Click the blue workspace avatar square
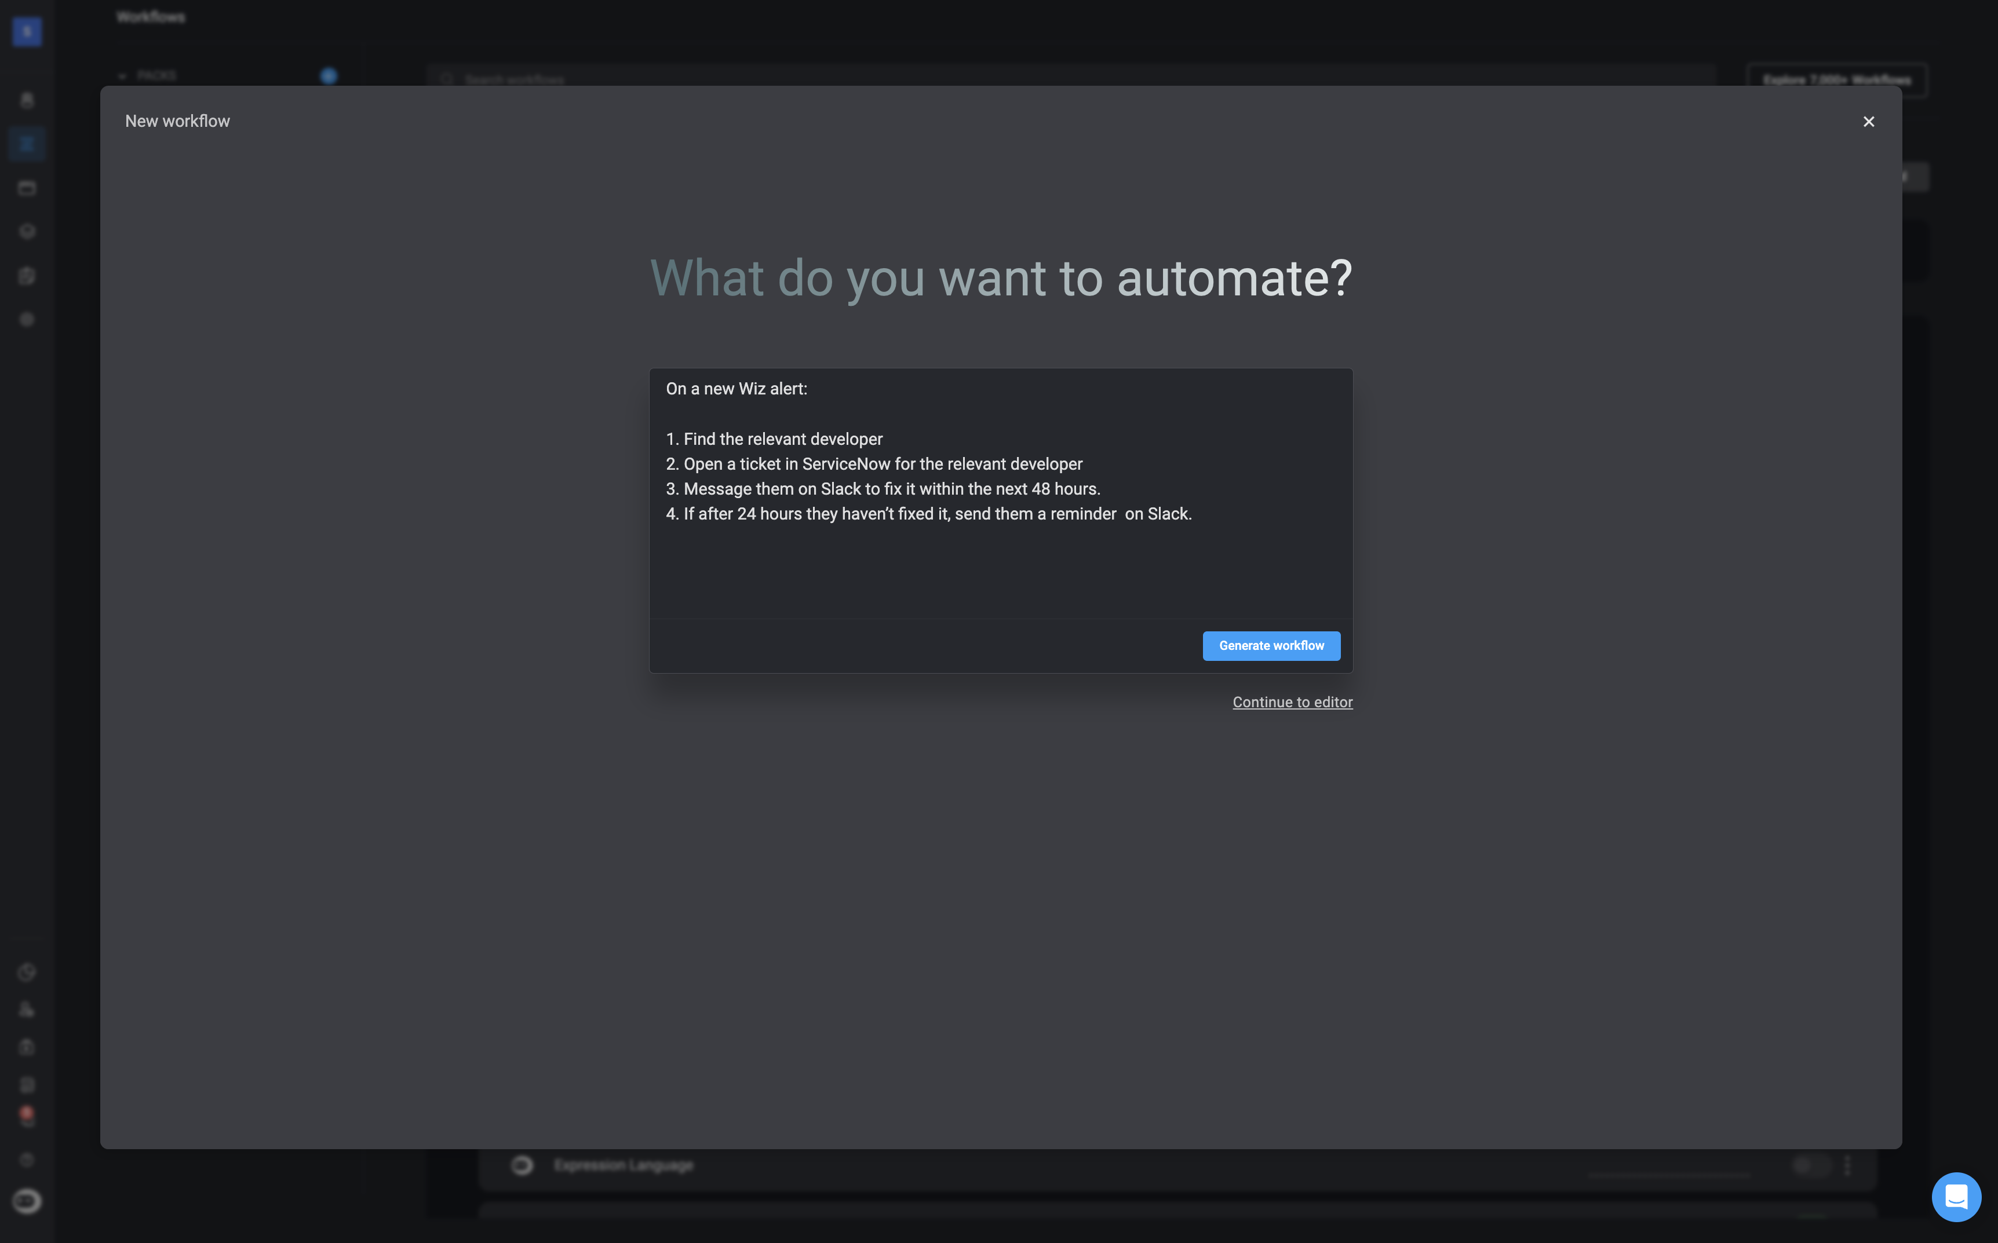 (x=27, y=31)
